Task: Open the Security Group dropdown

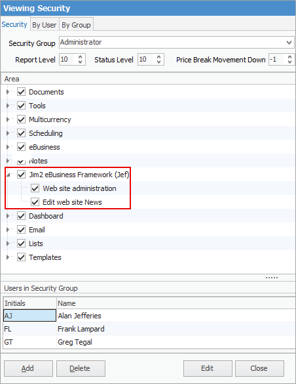Action: (289, 43)
